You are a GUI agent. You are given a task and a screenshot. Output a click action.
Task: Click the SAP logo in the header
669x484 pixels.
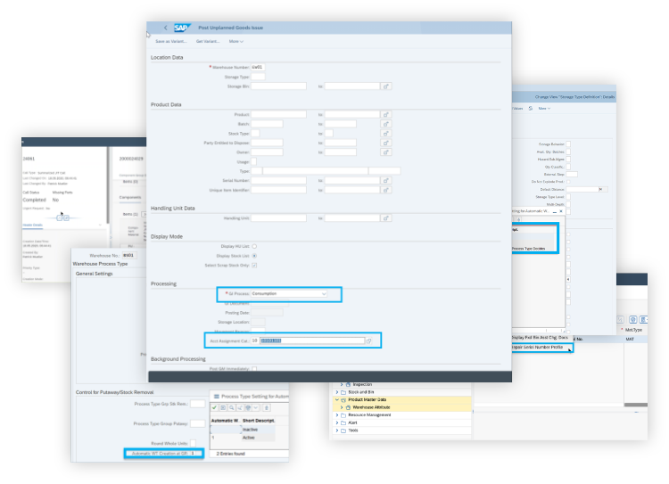click(x=182, y=28)
